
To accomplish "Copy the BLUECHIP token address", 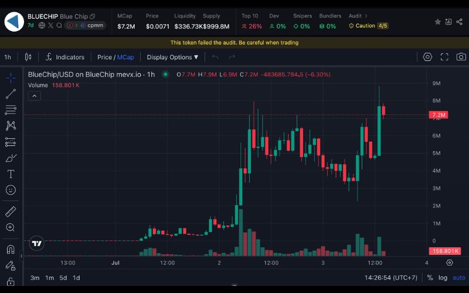I will (93, 16).
